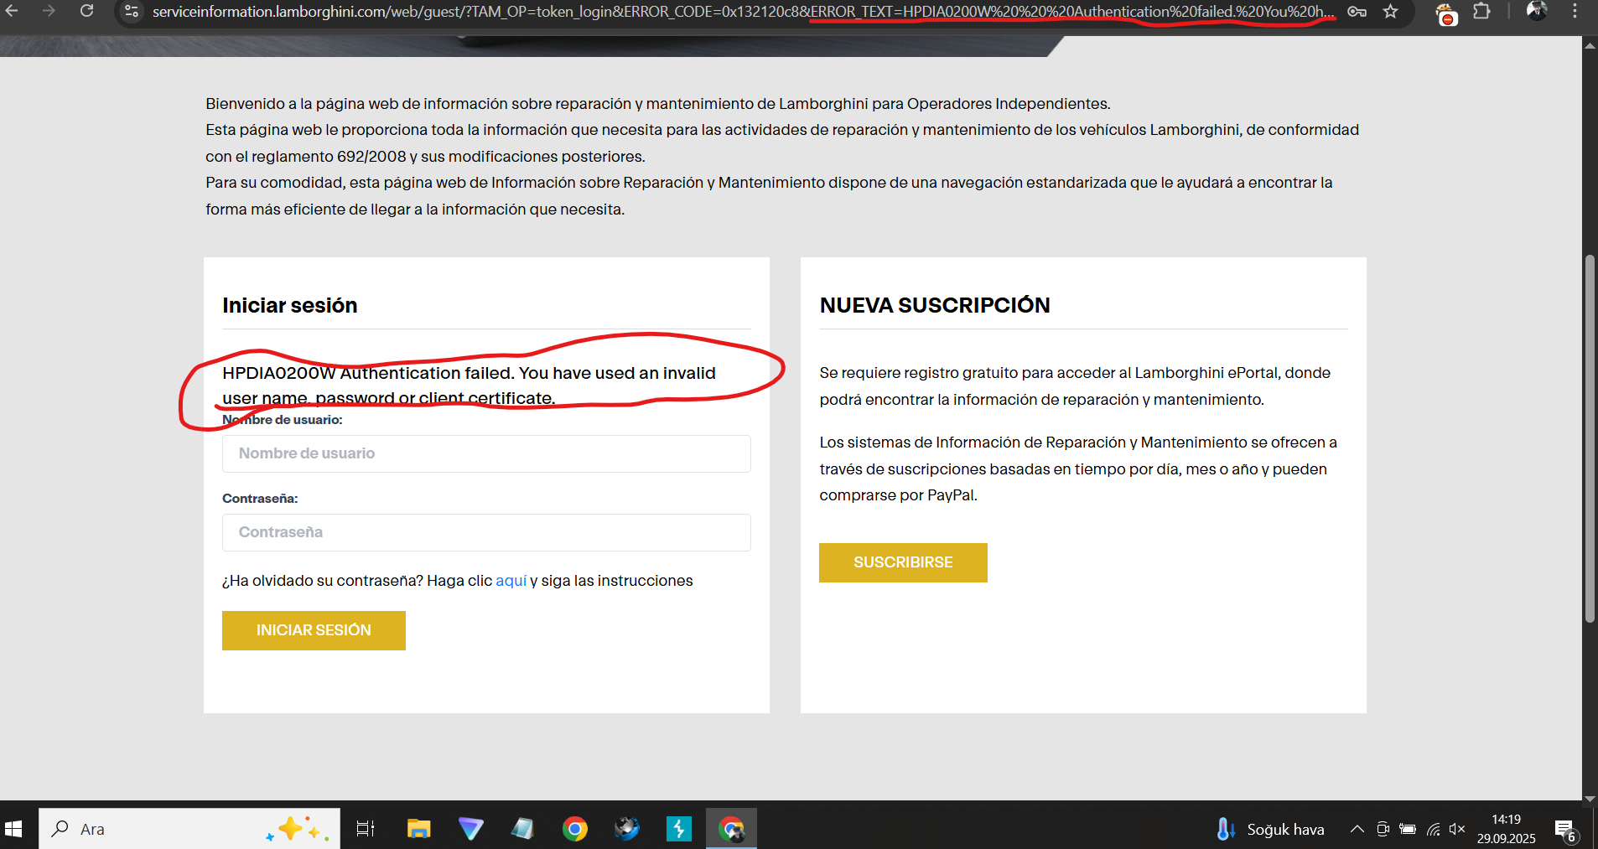Follow the 'aquí' forgot password link
This screenshot has width=1598, height=849.
[511, 581]
